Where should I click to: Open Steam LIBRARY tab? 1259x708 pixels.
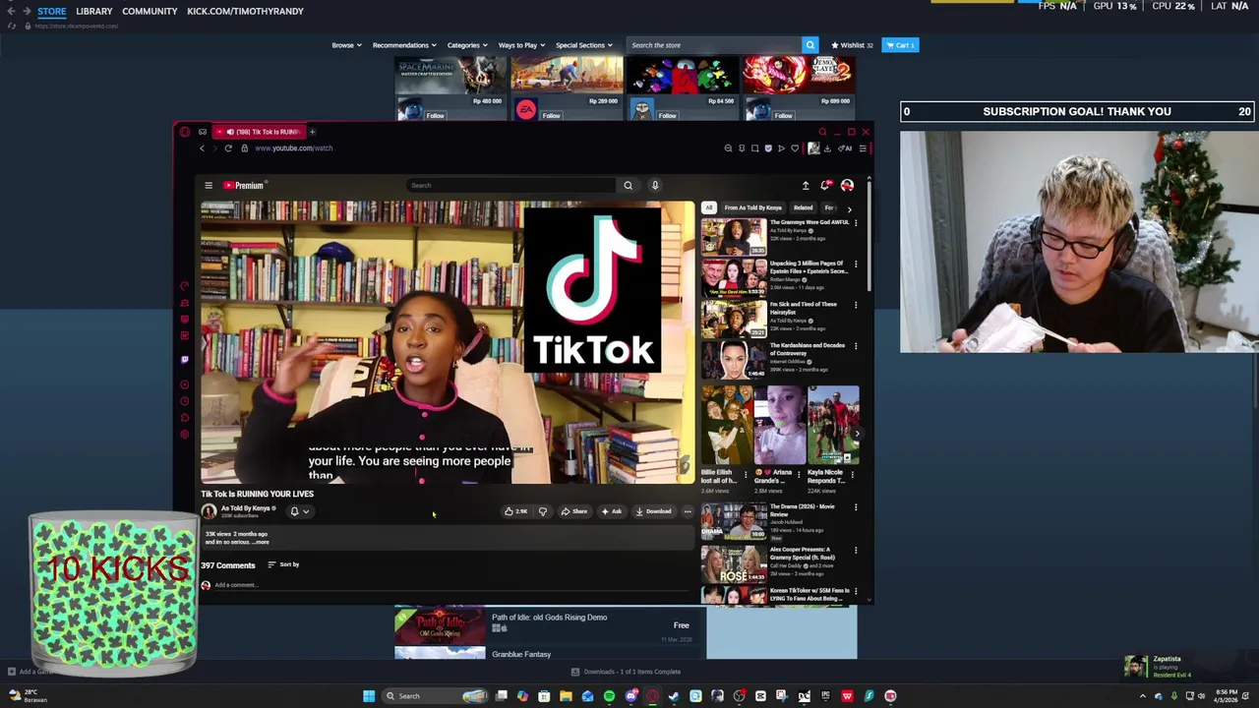pyautogui.click(x=94, y=11)
